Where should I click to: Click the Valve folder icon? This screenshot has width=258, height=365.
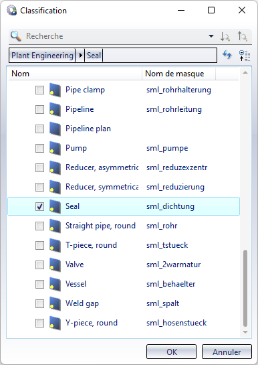click(x=55, y=265)
